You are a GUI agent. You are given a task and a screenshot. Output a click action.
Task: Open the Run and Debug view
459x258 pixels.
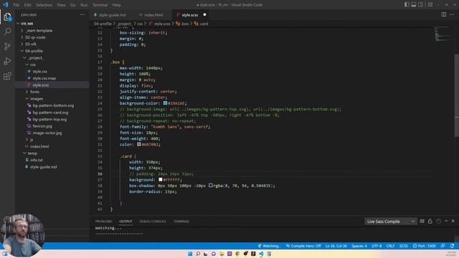click(x=7, y=61)
